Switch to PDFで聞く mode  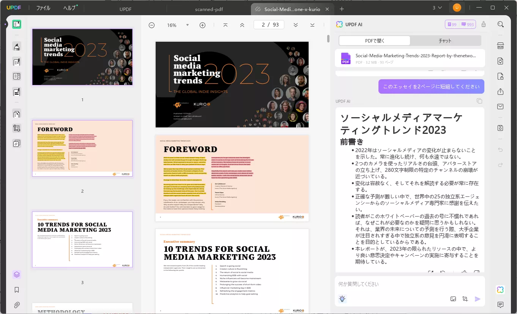point(374,41)
